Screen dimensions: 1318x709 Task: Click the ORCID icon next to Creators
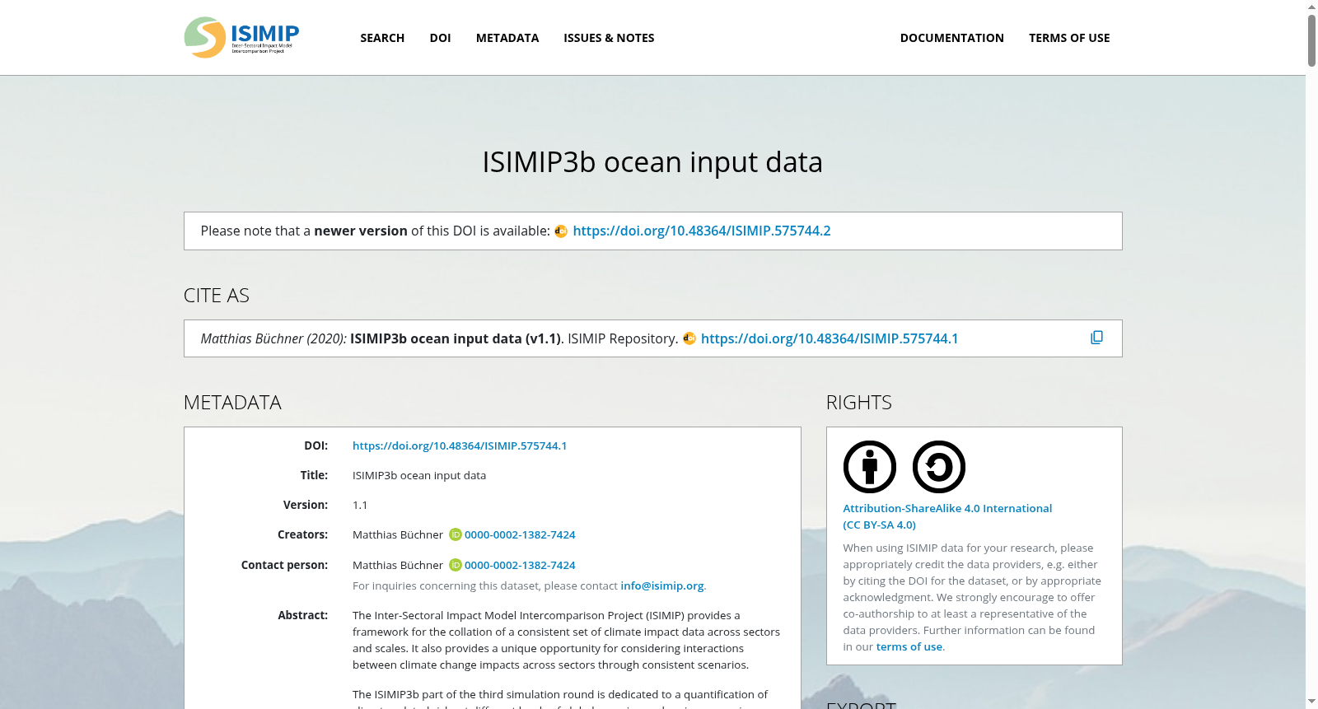pyautogui.click(x=455, y=535)
